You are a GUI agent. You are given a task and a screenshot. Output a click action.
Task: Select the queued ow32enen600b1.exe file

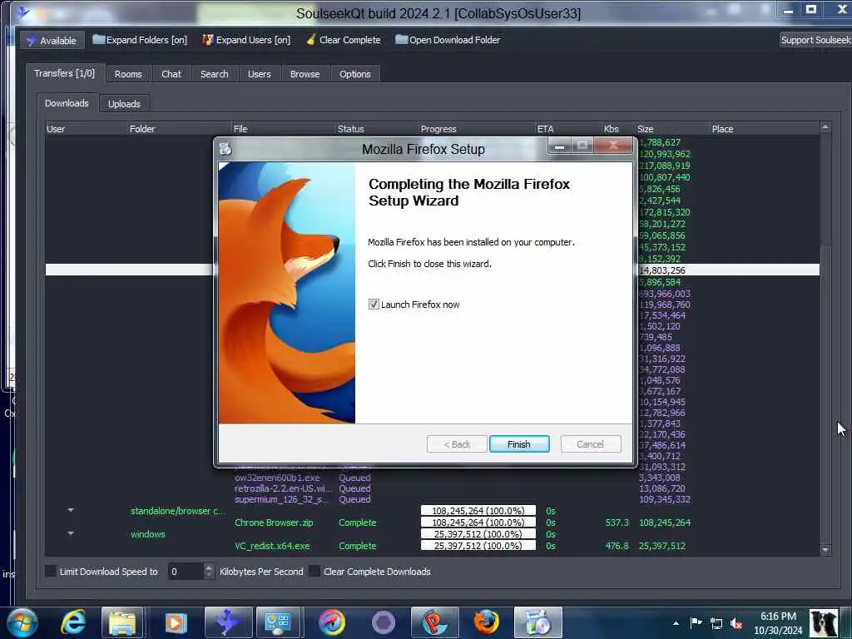click(277, 478)
